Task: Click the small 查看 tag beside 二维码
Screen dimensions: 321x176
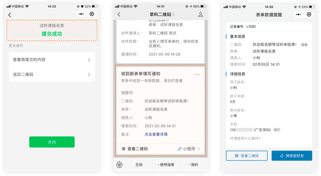Action: click(x=304, y=45)
